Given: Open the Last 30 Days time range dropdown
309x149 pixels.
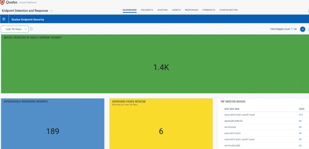Looking at the screenshot, I should point(15,29).
